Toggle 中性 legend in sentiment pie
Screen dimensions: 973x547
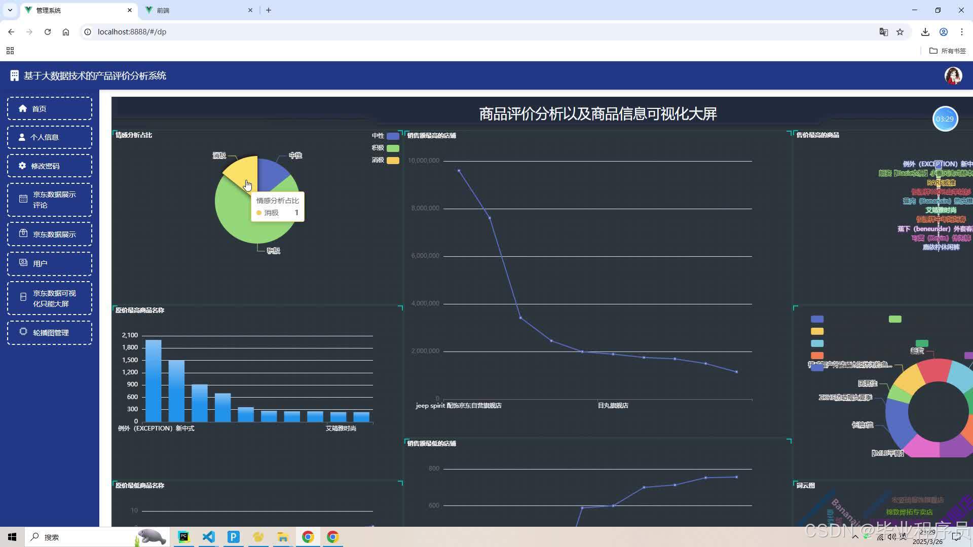click(385, 136)
